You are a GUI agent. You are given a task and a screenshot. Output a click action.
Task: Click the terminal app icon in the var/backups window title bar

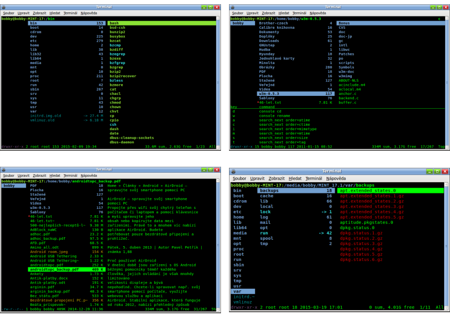[x=234, y=171]
